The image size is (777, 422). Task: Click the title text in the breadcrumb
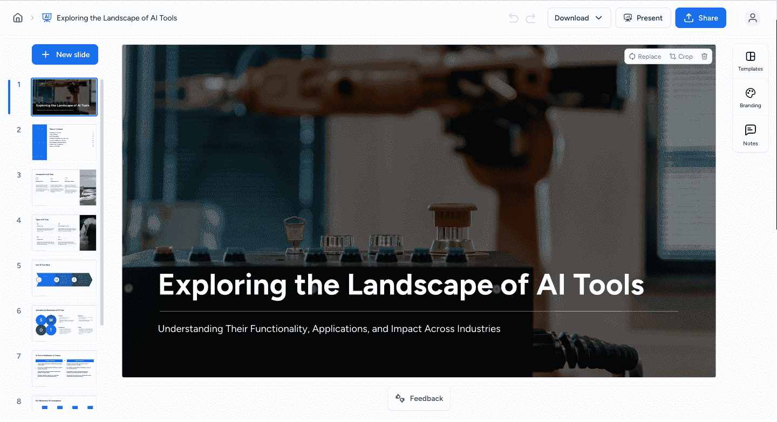117,18
